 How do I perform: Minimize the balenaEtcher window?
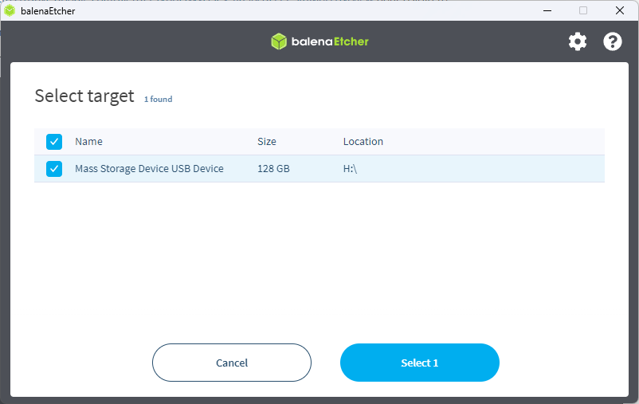click(x=547, y=10)
